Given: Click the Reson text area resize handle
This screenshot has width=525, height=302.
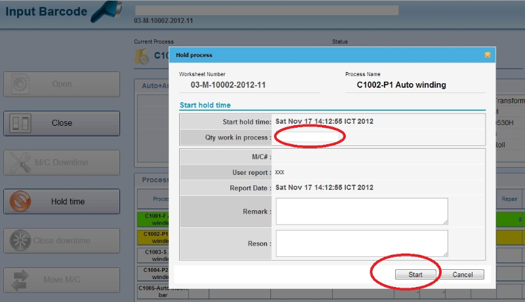Looking at the screenshot, I should 446,255.
